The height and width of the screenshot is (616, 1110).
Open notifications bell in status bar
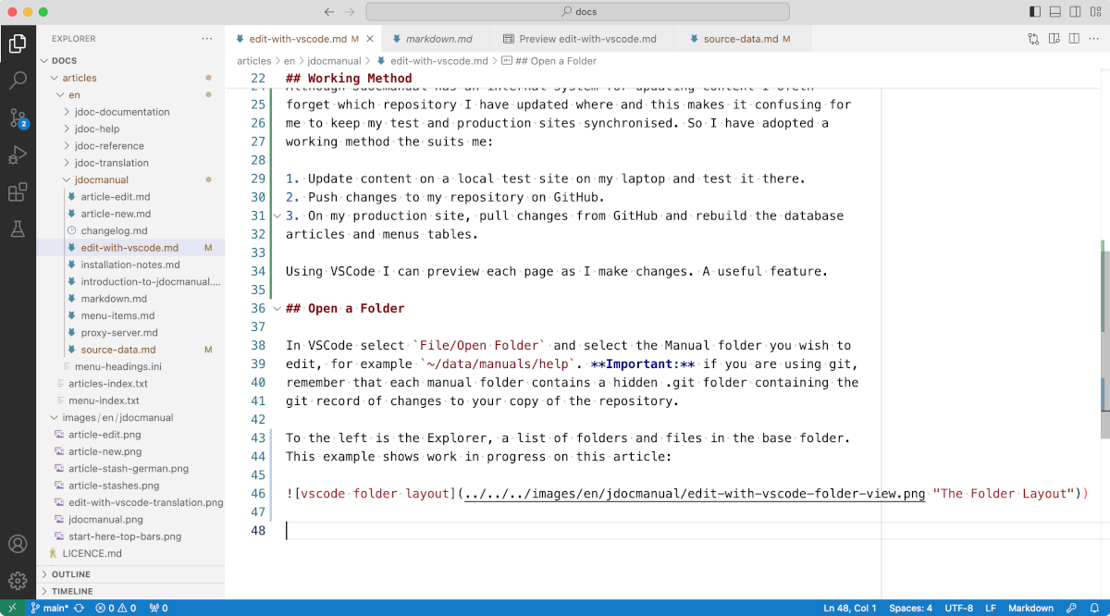pos(1093,608)
